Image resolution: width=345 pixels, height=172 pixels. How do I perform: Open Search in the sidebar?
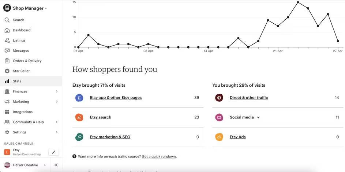[x=18, y=20]
